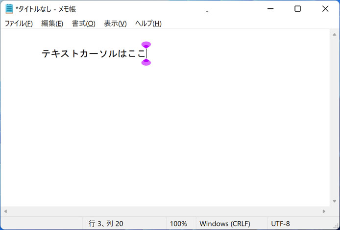This screenshot has height=230, width=340.
Task: Click the horizontal scrollbar right arrow
Action: (x=324, y=211)
